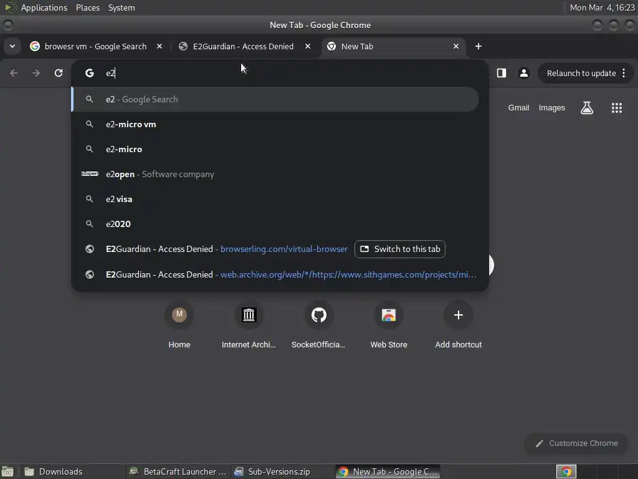Image resolution: width=638 pixels, height=479 pixels.
Task: Click the e2open logo icon
Action: (x=90, y=174)
